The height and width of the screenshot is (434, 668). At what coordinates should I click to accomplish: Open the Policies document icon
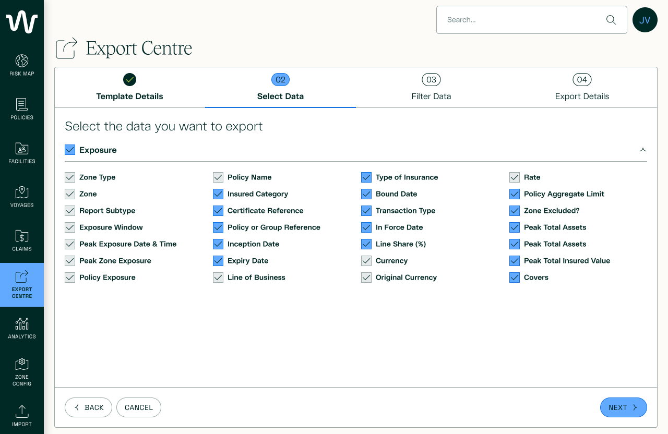pos(22,104)
